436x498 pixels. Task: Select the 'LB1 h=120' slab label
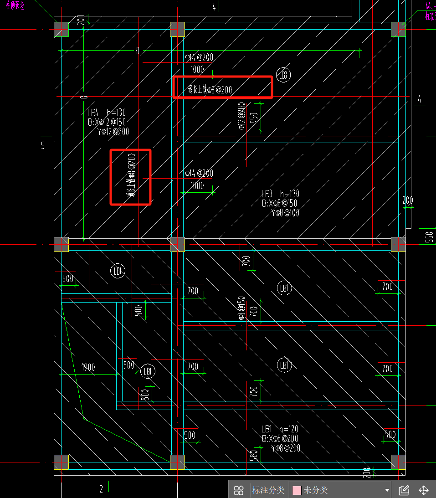pos(280,429)
